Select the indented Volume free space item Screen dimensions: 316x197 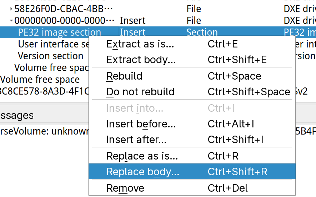click(44, 68)
